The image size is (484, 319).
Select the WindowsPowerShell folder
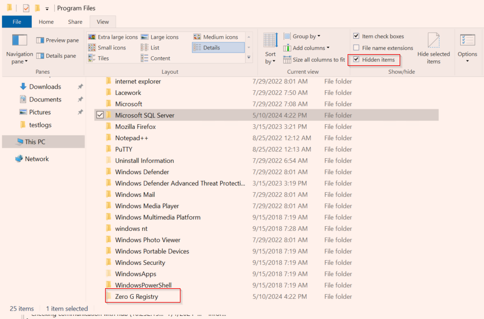click(143, 285)
